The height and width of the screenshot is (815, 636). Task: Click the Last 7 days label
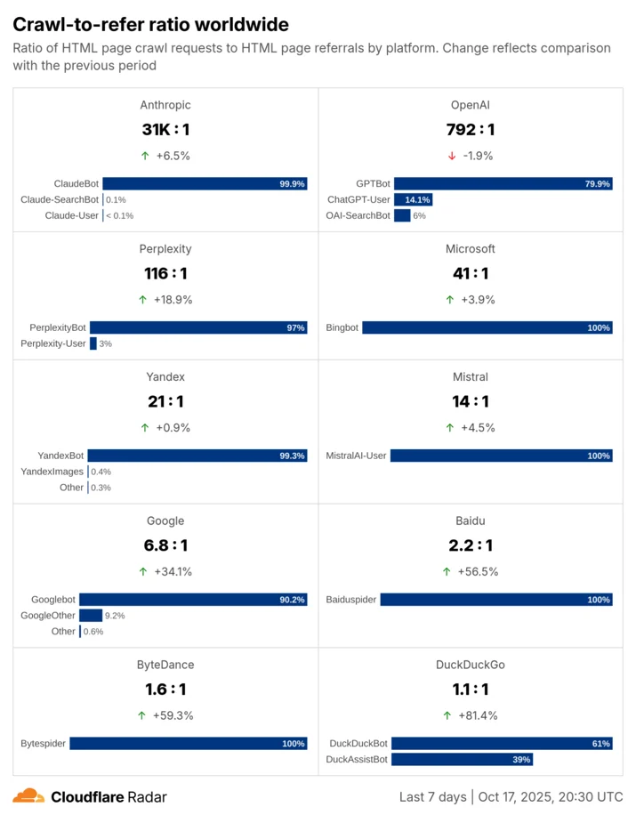click(x=433, y=797)
